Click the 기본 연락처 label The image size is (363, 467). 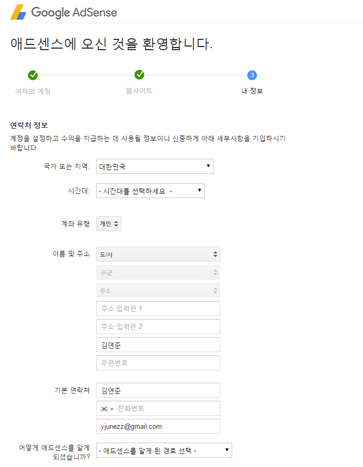coord(72,390)
